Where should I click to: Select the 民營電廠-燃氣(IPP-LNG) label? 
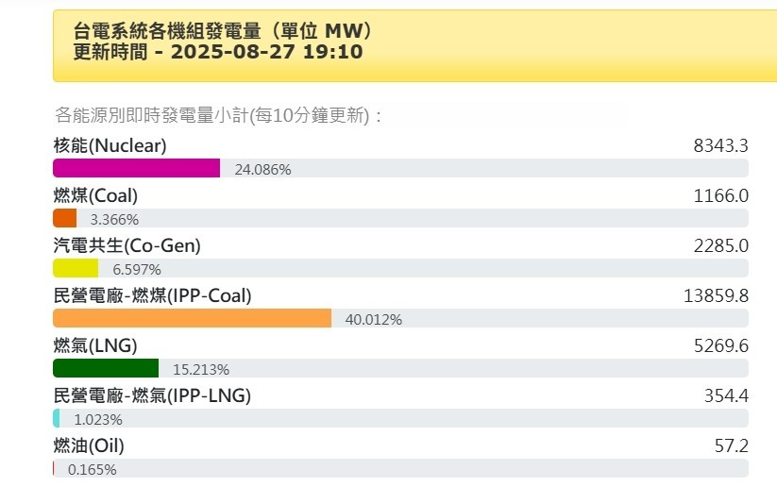[152, 395]
